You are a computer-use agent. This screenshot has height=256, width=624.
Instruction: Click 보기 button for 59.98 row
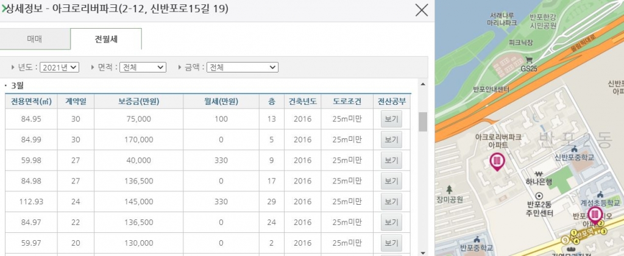(x=391, y=160)
